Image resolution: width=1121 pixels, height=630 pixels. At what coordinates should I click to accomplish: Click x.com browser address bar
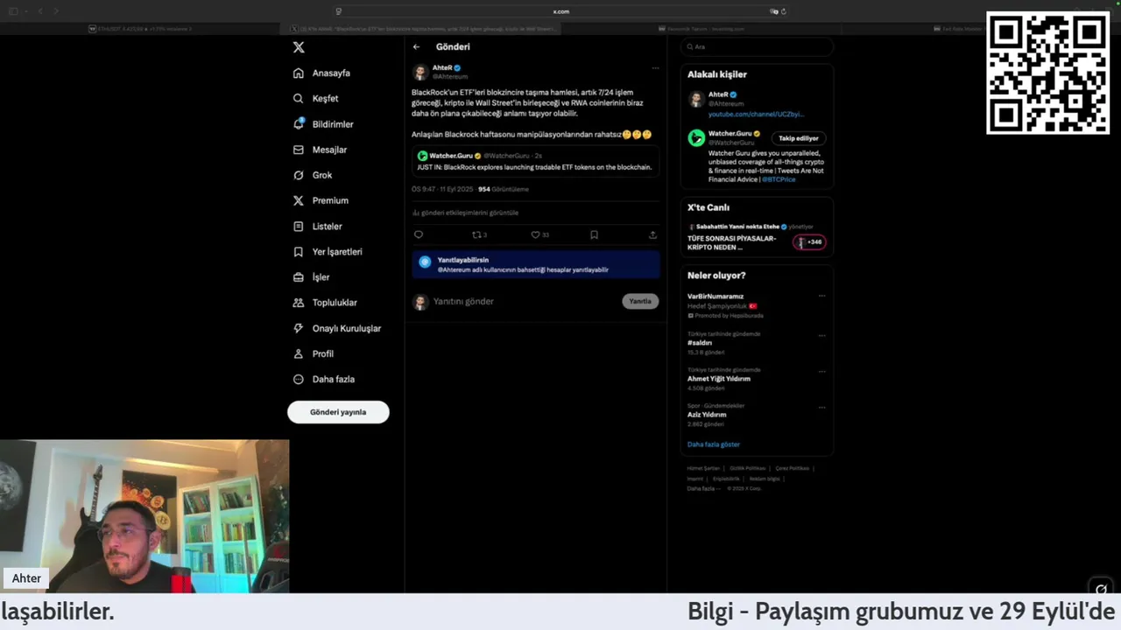pyautogui.click(x=560, y=11)
